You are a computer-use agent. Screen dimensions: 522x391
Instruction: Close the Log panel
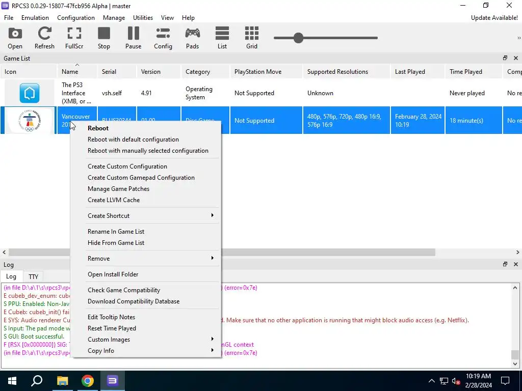pos(516,264)
